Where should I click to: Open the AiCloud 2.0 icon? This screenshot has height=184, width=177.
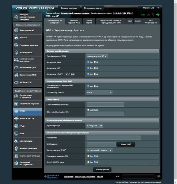click(x=16, y=82)
